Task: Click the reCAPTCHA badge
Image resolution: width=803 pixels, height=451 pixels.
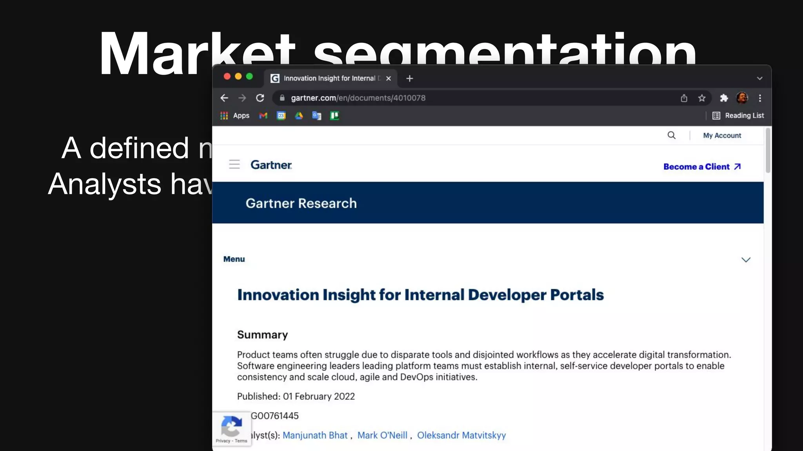Action: coord(231,428)
